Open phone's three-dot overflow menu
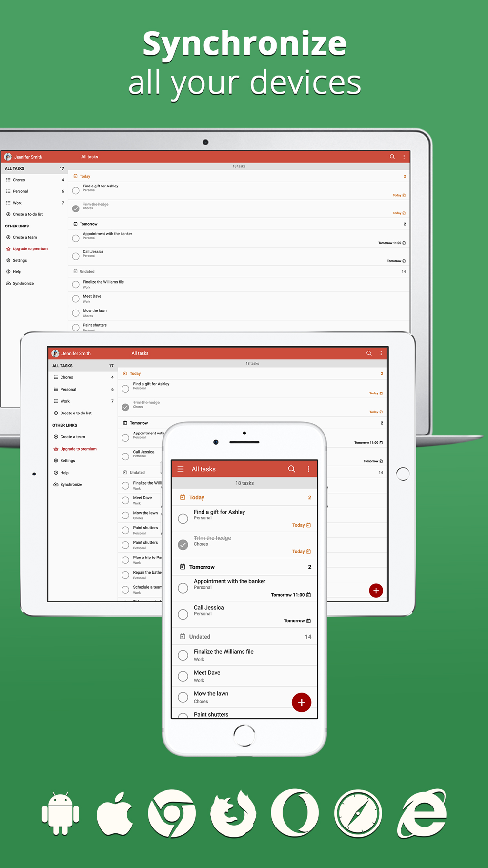This screenshot has height=868, width=488. 308,469
